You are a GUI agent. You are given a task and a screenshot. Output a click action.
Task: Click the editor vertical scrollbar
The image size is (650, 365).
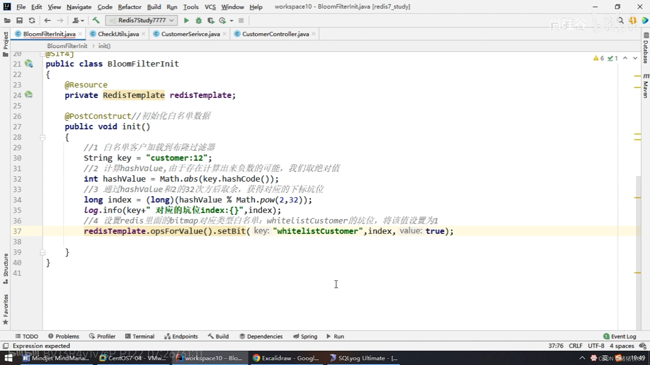point(638,252)
